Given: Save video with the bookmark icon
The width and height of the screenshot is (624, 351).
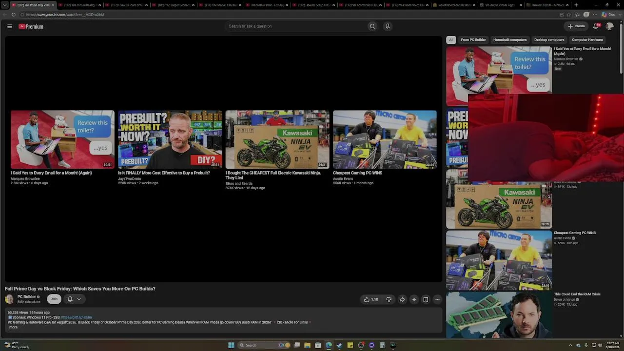Looking at the screenshot, I should point(426,299).
